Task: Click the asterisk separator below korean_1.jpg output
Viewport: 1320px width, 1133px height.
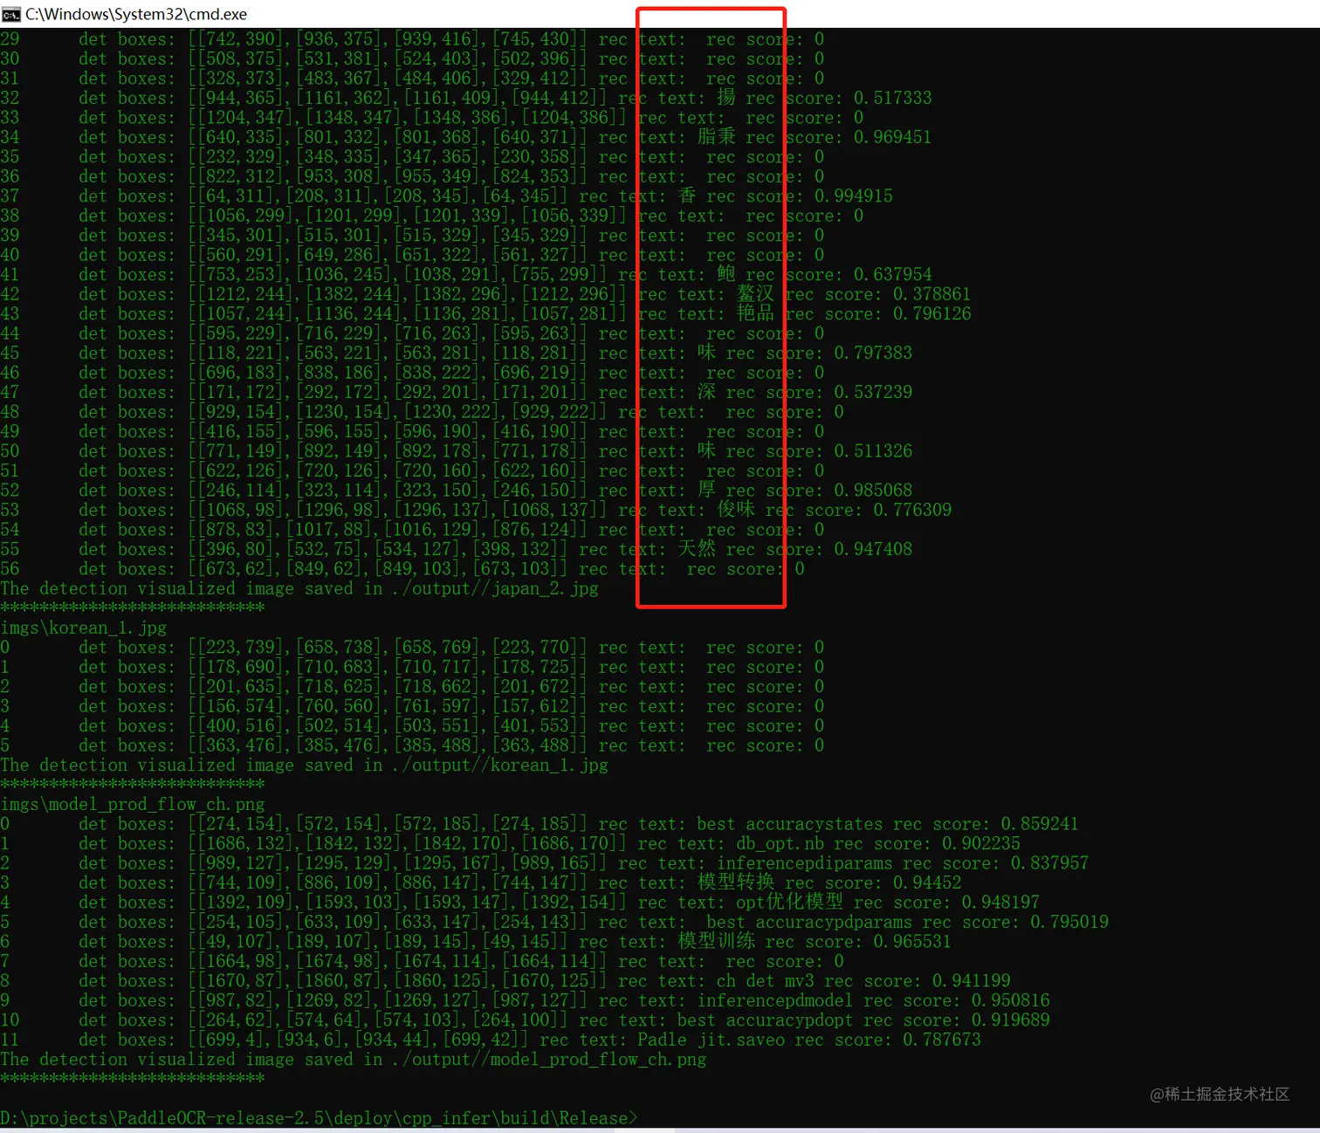Action: [x=133, y=784]
